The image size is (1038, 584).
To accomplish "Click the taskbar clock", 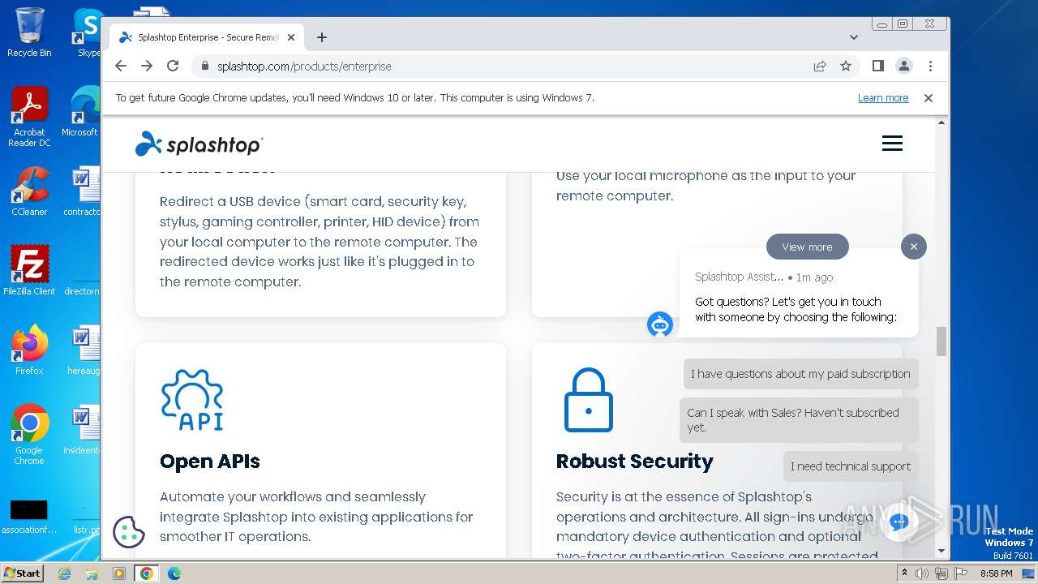I will pyautogui.click(x=996, y=573).
